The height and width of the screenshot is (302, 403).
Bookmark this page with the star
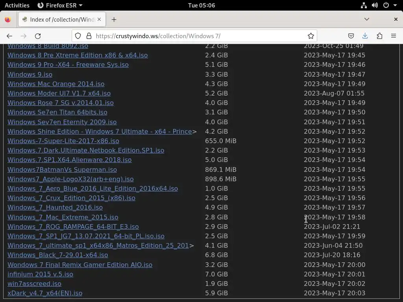click(311, 36)
